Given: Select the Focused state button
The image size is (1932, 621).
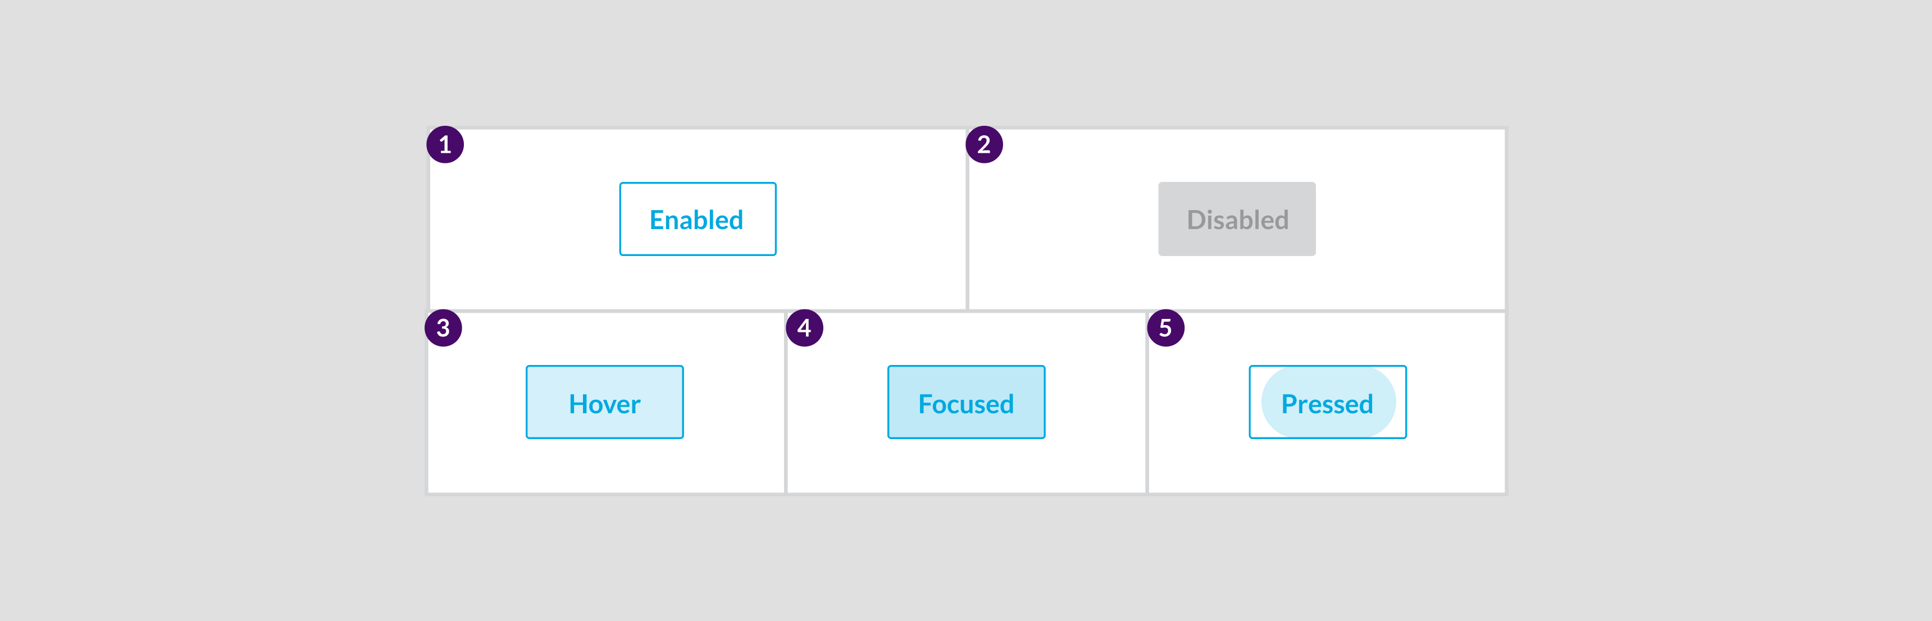Looking at the screenshot, I should 966,403.
